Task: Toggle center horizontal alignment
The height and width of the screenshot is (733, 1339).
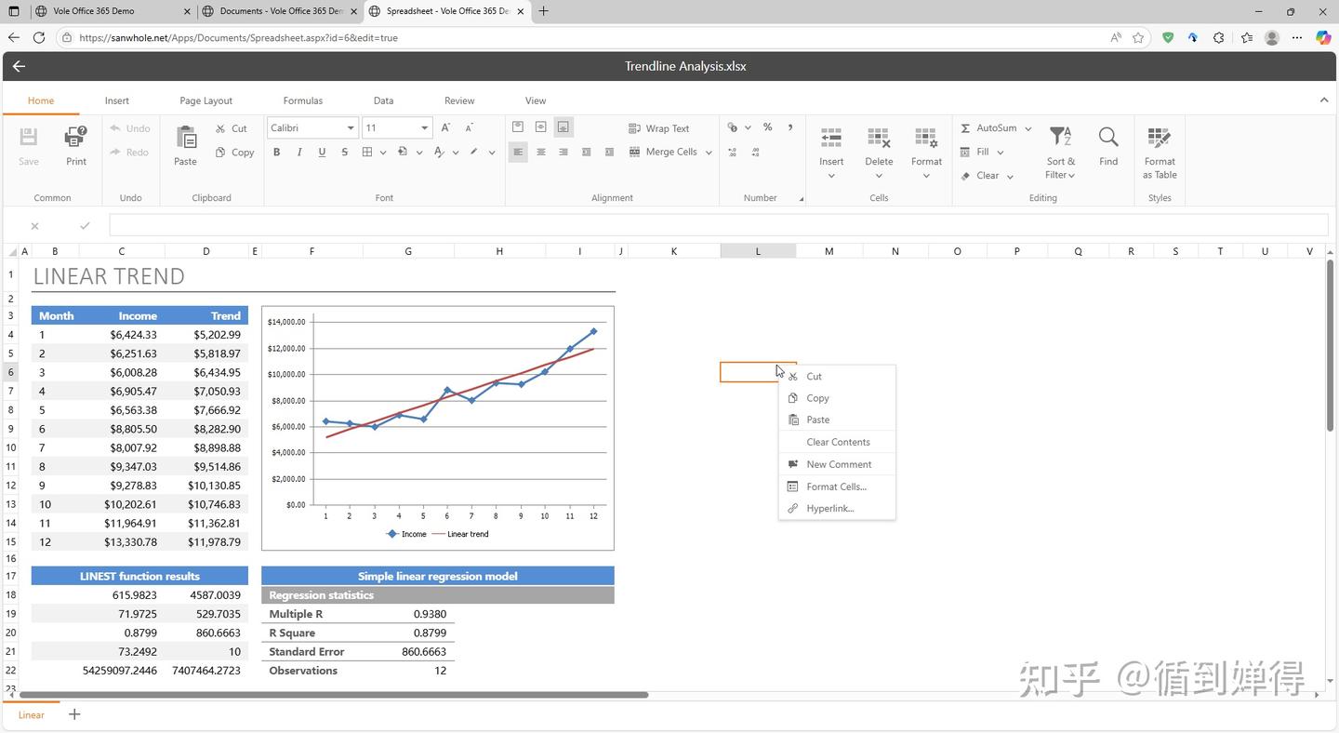Action: pos(541,153)
